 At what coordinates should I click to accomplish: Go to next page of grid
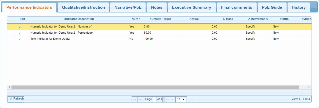click(x=167, y=100)
